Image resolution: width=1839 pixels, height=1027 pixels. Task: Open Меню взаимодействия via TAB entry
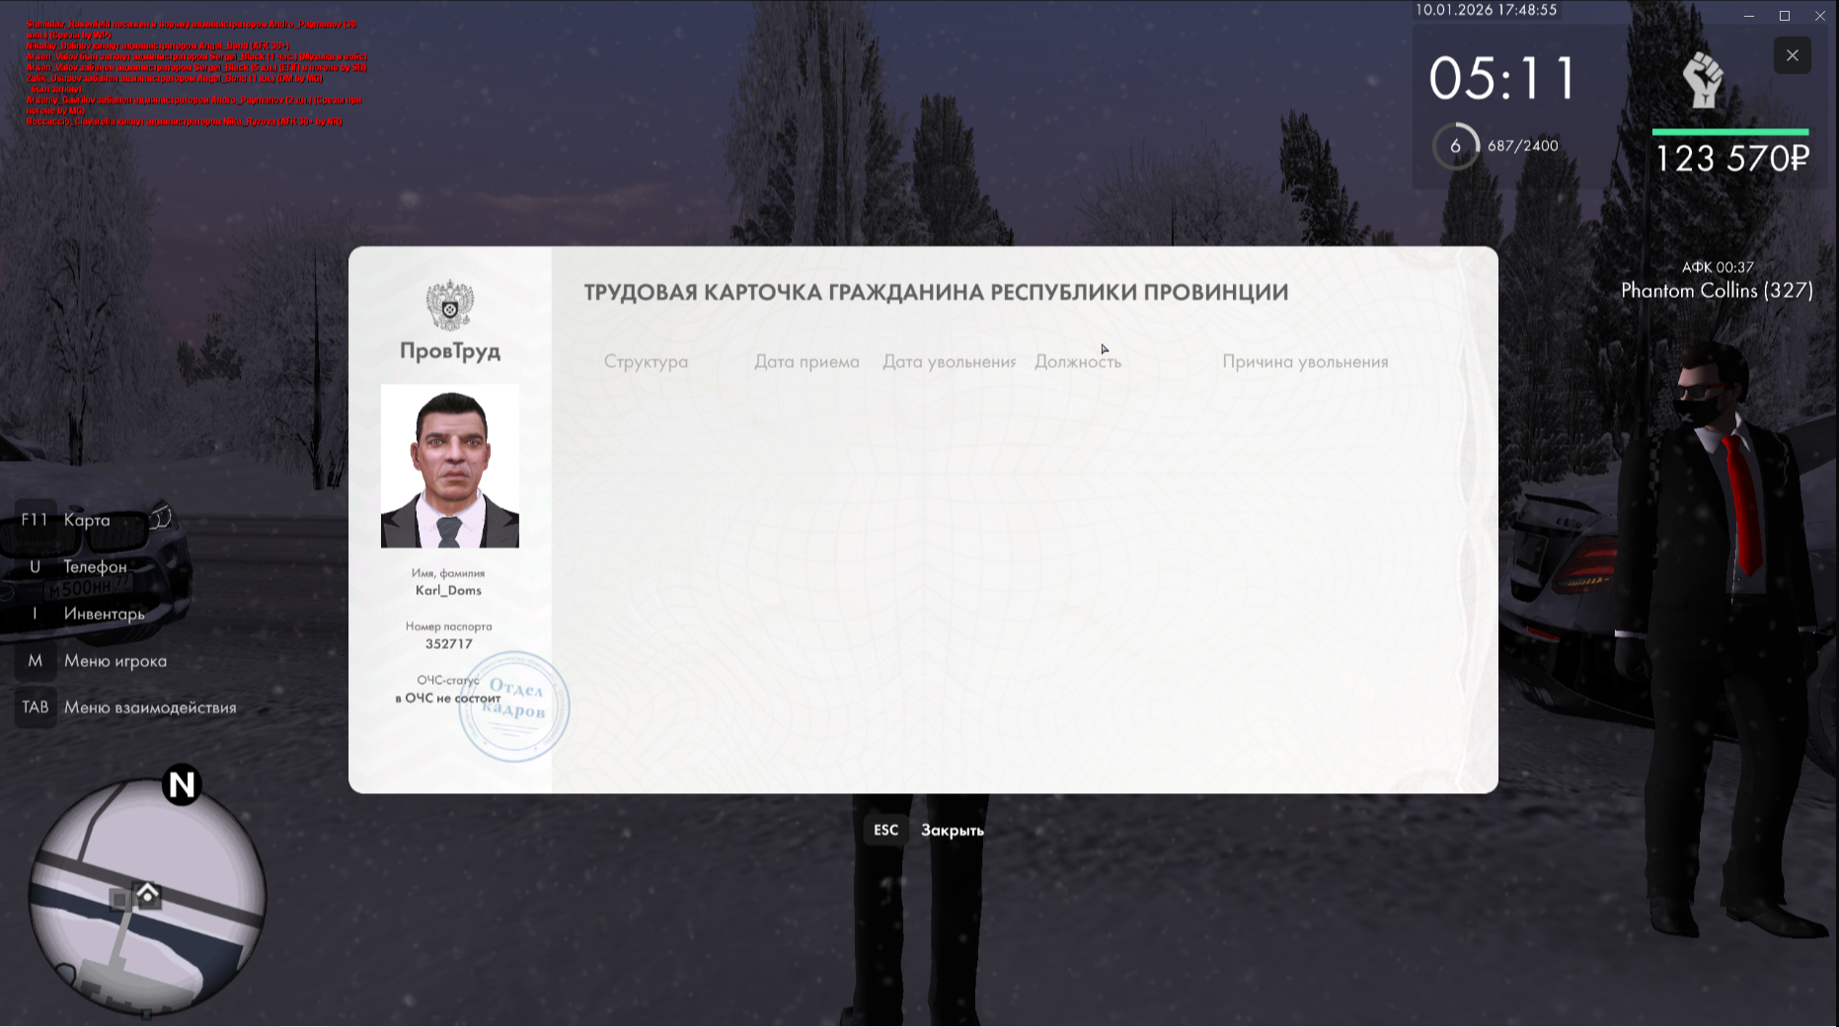point(149,707)
